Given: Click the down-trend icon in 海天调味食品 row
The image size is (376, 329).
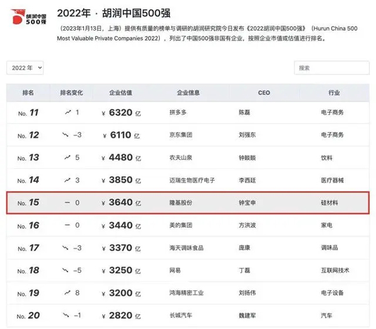Looking at the screenshot, I should click(x=65, y=248).
